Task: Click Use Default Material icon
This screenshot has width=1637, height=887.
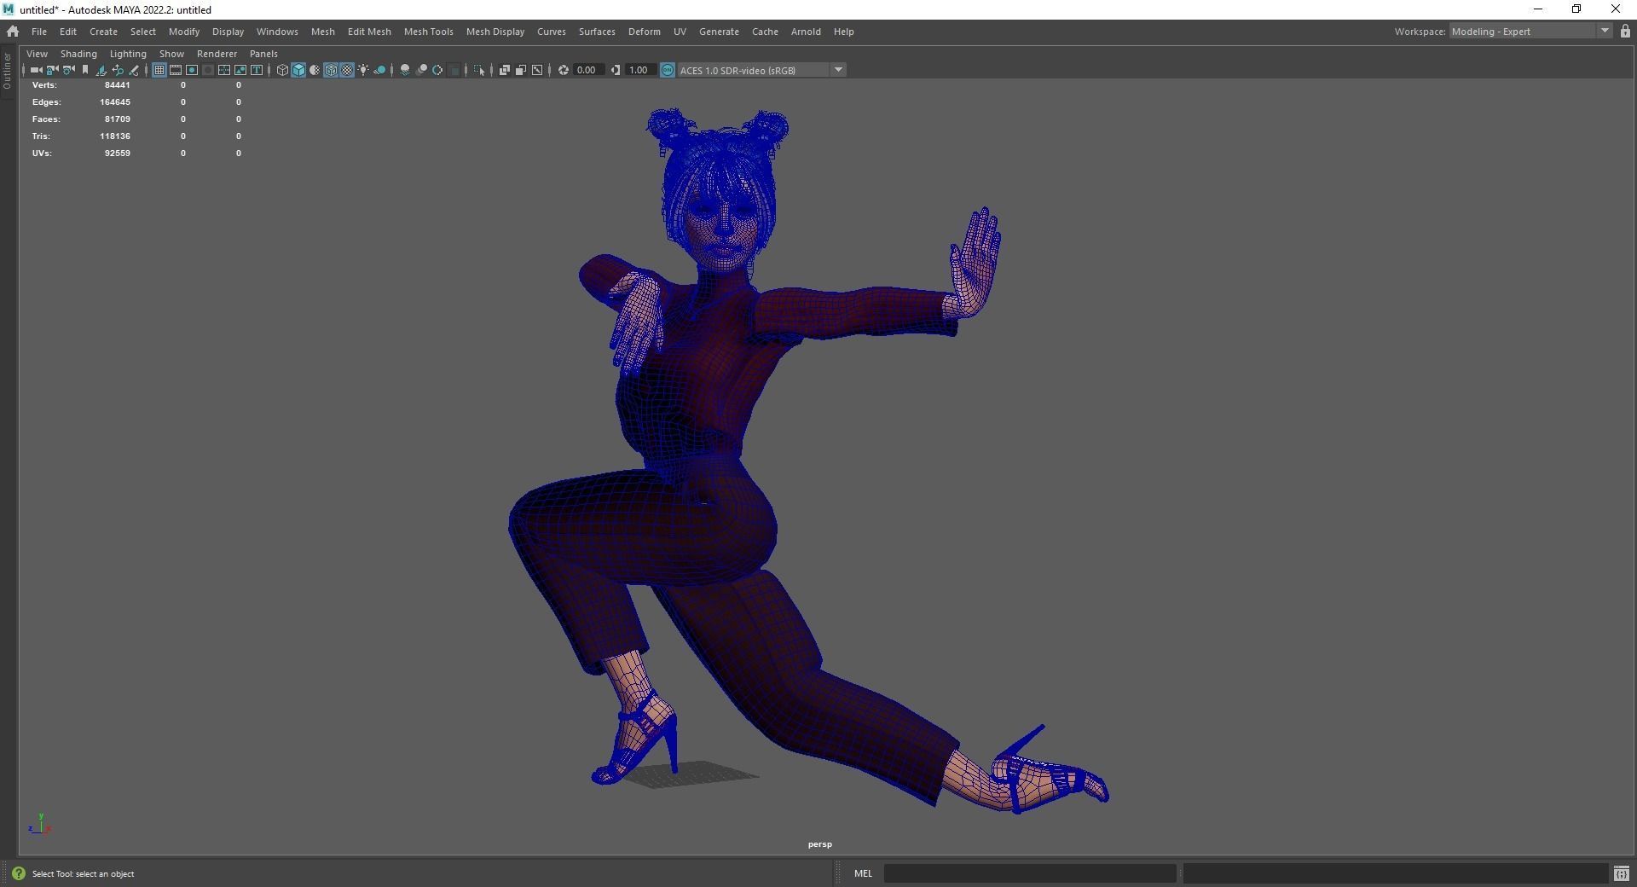Action: [315, 70]
